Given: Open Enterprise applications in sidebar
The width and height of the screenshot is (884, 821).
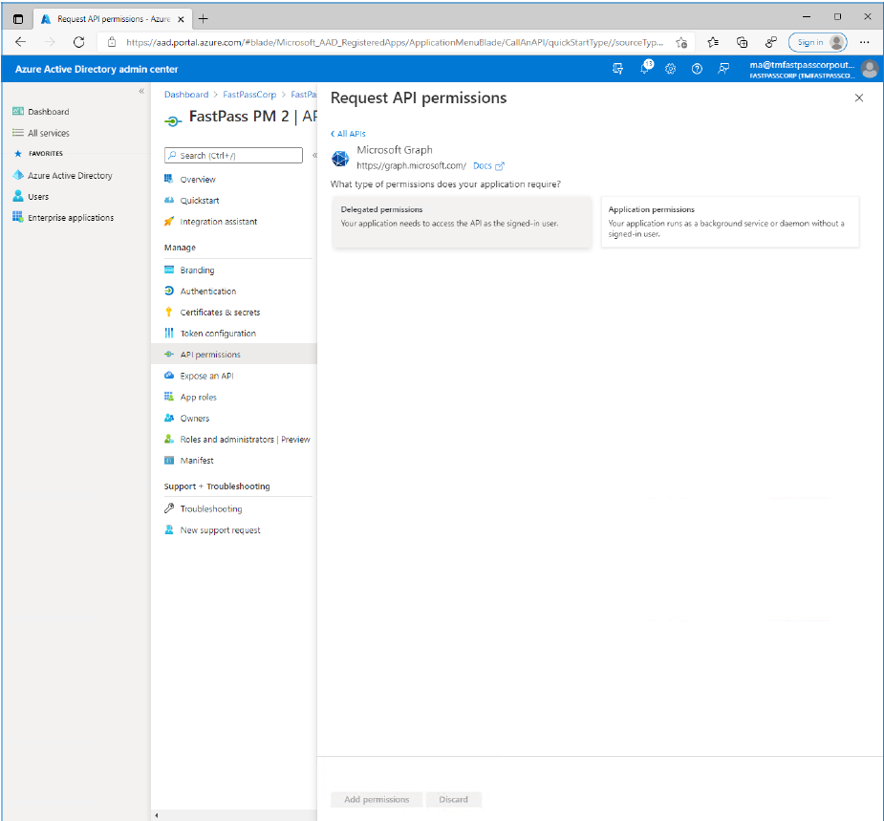Looking at the screenshot, I should [71, 218].
